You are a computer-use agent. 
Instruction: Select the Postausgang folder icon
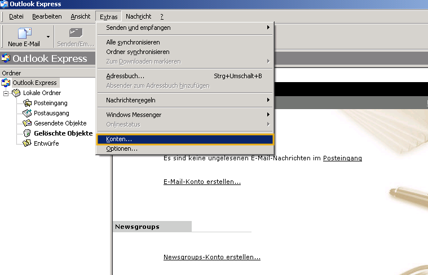tap(27, 113)
